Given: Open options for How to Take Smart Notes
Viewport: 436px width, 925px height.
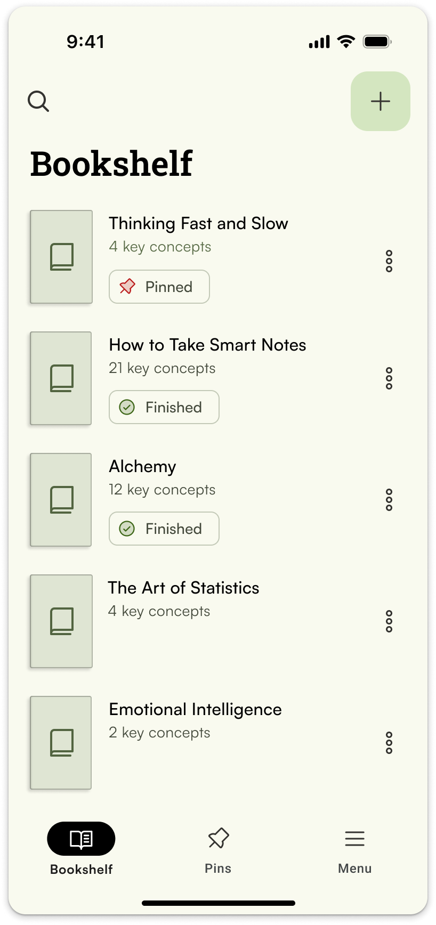Looking at the screenshot, I should (389, 378).
